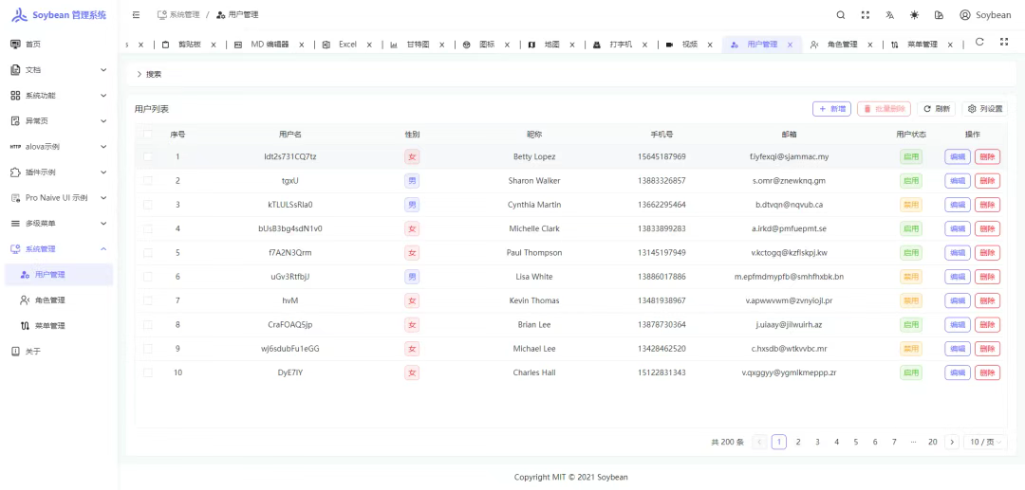The width and height of the screenshot is (1025, 490).
Task: Open the global search icon
Action: click(x=840, y=15)
